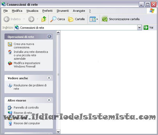Click the Sincronizzazione cartella label
The width and height of the screenshot is (158, 135).
click(x=124, y=19)
